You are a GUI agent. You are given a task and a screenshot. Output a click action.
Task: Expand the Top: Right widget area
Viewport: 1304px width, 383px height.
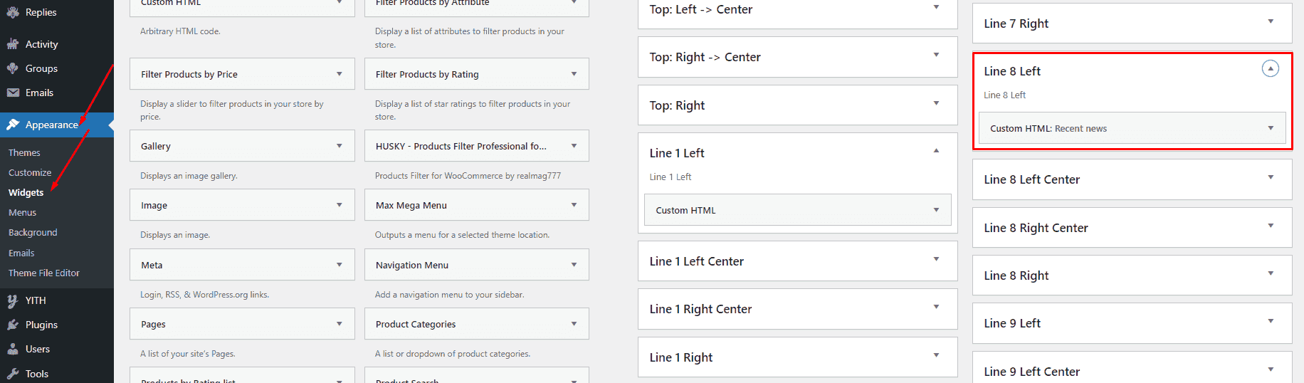tap(936, 104)
